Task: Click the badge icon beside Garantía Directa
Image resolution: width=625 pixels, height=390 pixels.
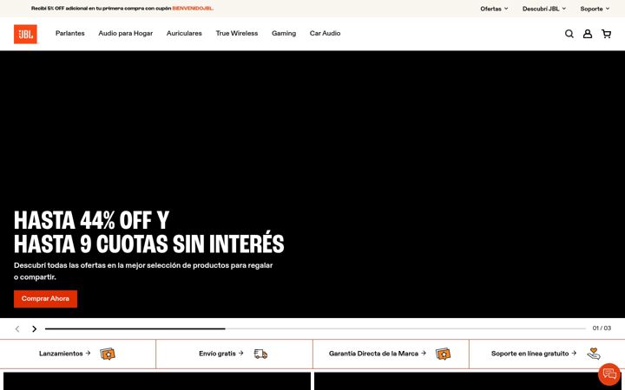Action: coord(444,354)
